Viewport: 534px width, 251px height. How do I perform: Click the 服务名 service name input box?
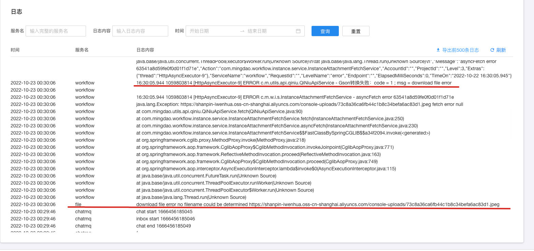[56, 31]
